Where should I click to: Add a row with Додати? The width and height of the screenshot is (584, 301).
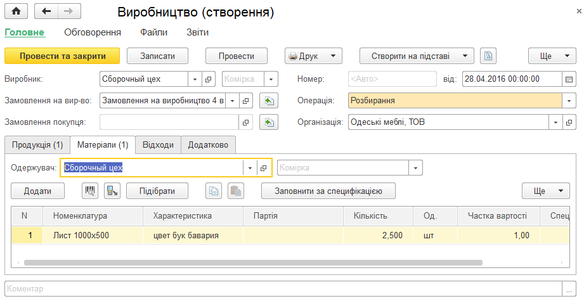[x=37, y=191]
